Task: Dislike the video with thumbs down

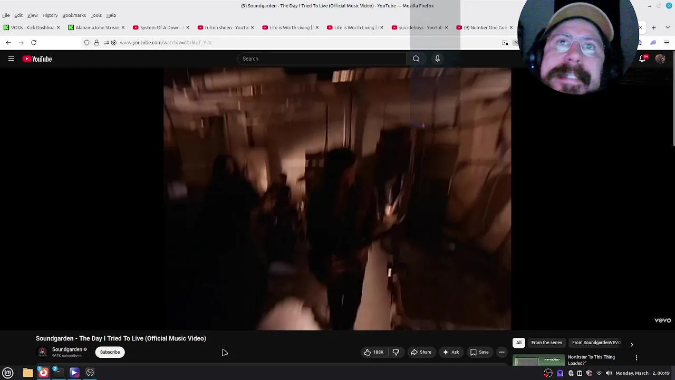Action: (x=396, y=352)
